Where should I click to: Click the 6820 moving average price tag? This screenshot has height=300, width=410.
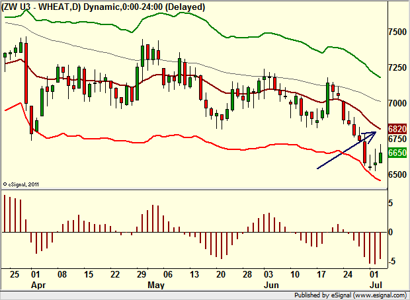[397, 129]
